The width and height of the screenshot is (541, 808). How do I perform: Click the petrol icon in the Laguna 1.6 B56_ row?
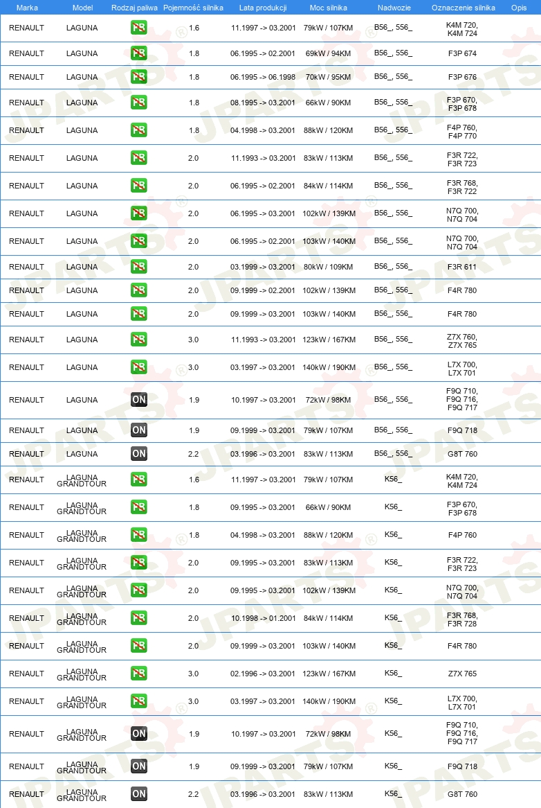coord(139,27)
